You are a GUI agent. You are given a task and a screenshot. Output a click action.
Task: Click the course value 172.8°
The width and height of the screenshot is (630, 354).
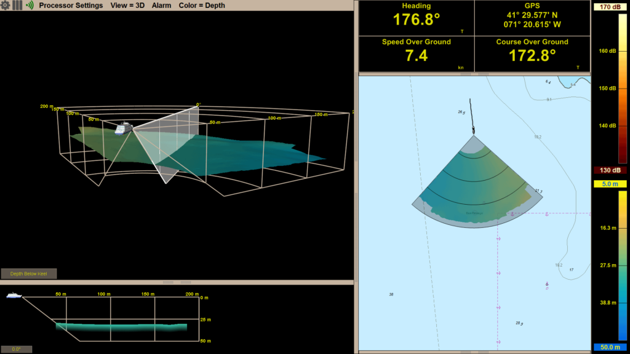532,55
